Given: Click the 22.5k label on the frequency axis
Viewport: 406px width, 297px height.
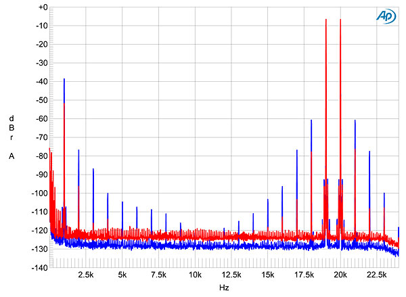Looking at the screenshot, I should coord(376,275).
